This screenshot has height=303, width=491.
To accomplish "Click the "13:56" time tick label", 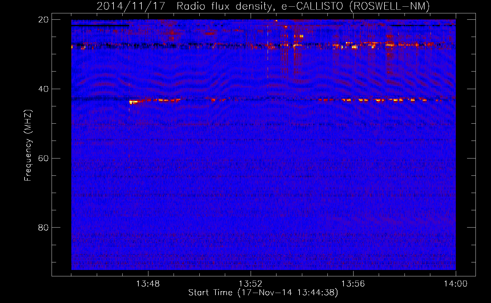I will click(x=353, y=284).
